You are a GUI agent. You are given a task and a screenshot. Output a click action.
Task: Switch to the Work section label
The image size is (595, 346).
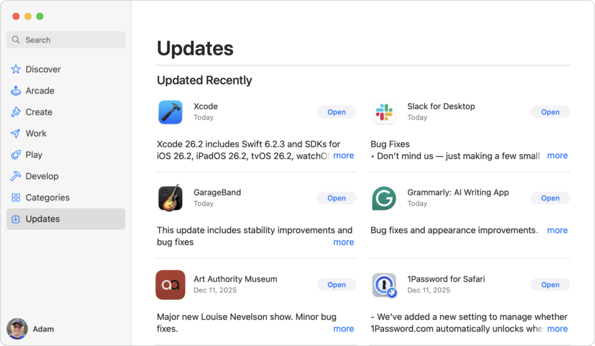(36, 134)
